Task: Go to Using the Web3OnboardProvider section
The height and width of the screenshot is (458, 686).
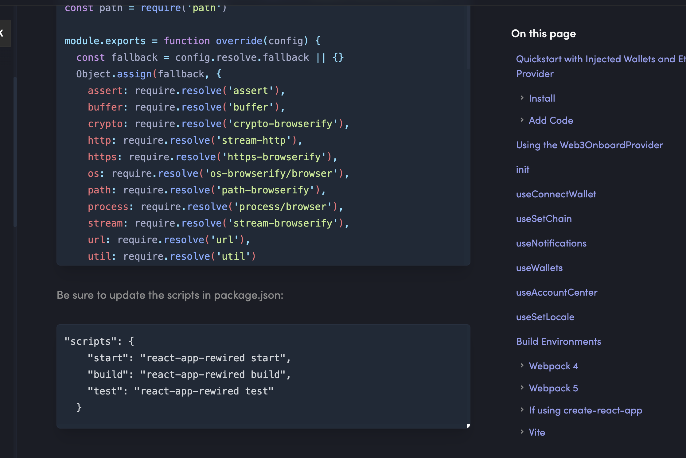Action: pos(589,145)
